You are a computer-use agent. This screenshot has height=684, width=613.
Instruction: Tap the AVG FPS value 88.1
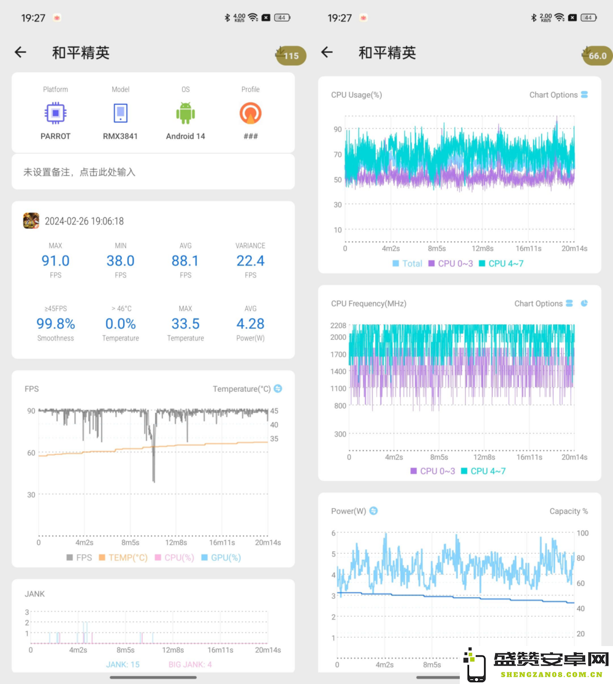(185, 261)
